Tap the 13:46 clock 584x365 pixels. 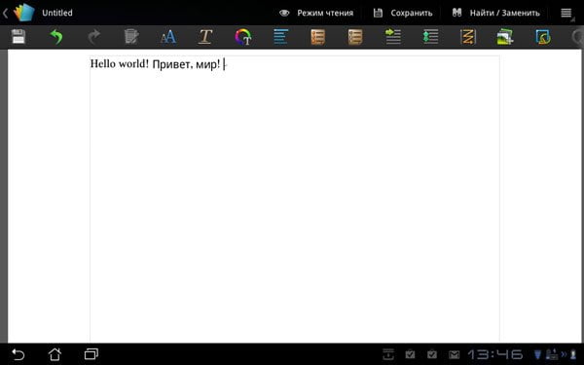tap(495, 354)
